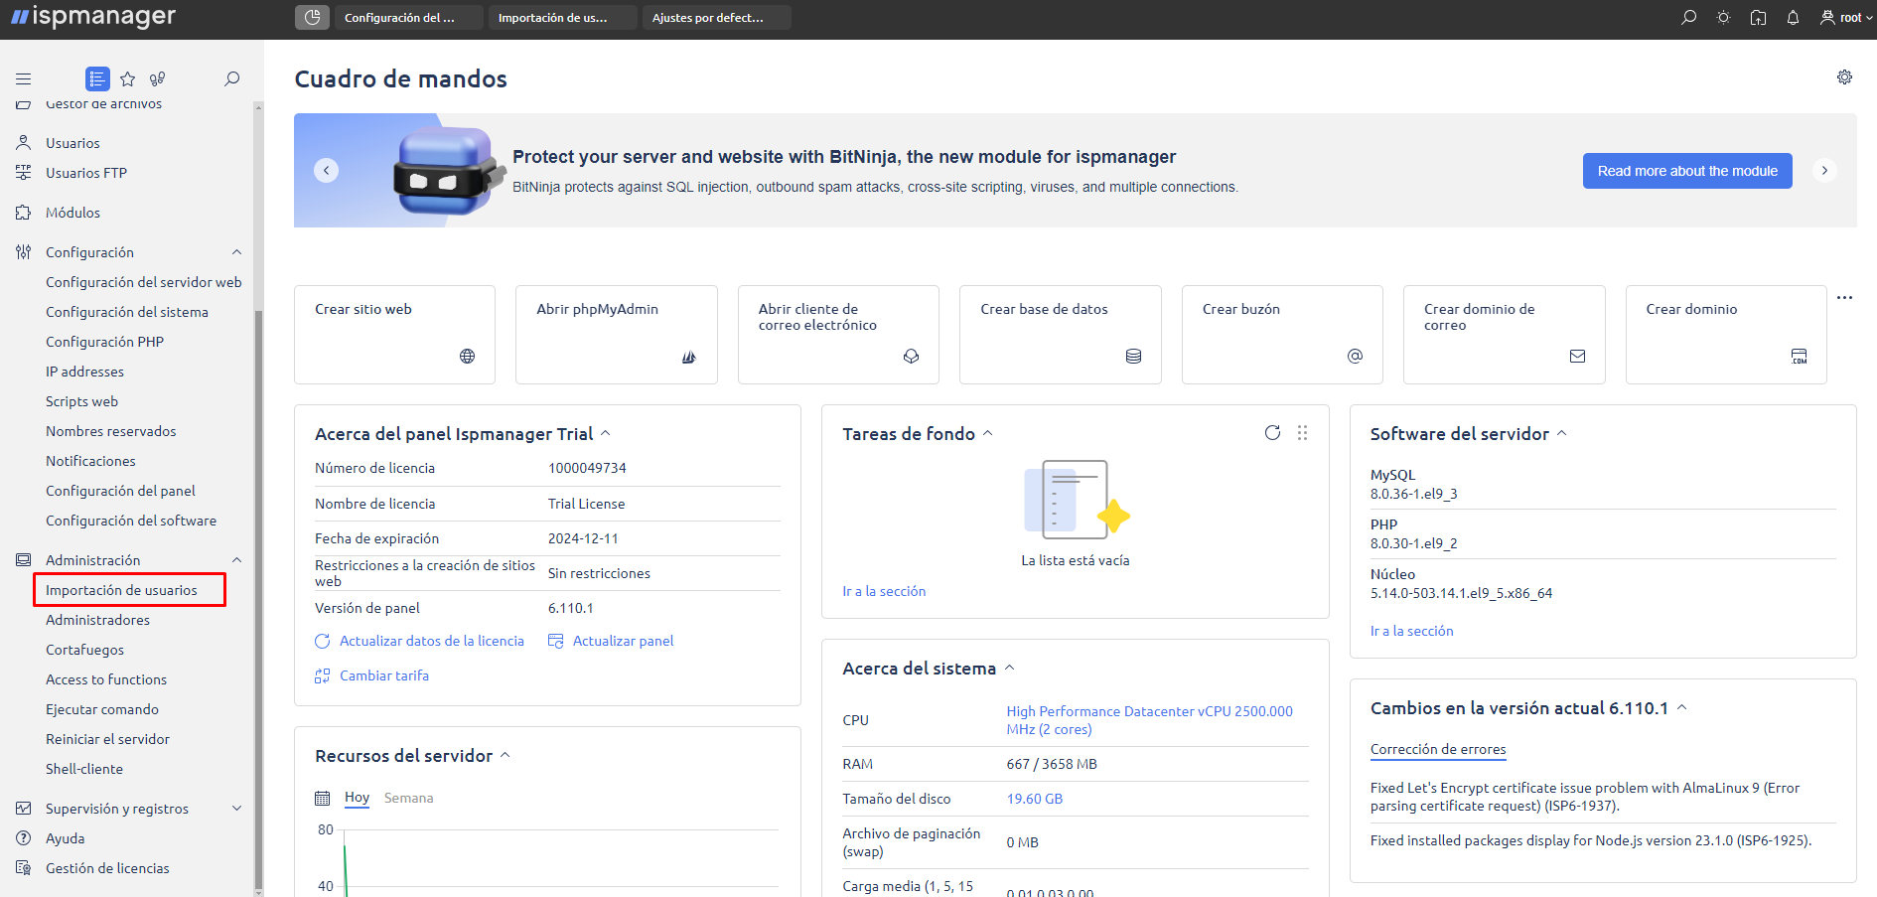Open Cortafuegos menu item
This screenshot has width=1877, height=897.
[84, 650]
